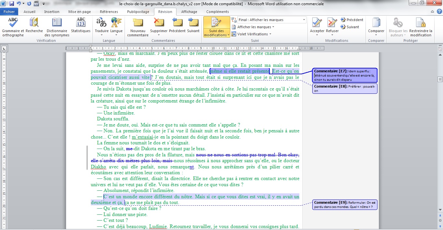Accept the change with Accepter
Viewport: 443px width, 230px height.
pyautogui.click(x=317, y=23)
